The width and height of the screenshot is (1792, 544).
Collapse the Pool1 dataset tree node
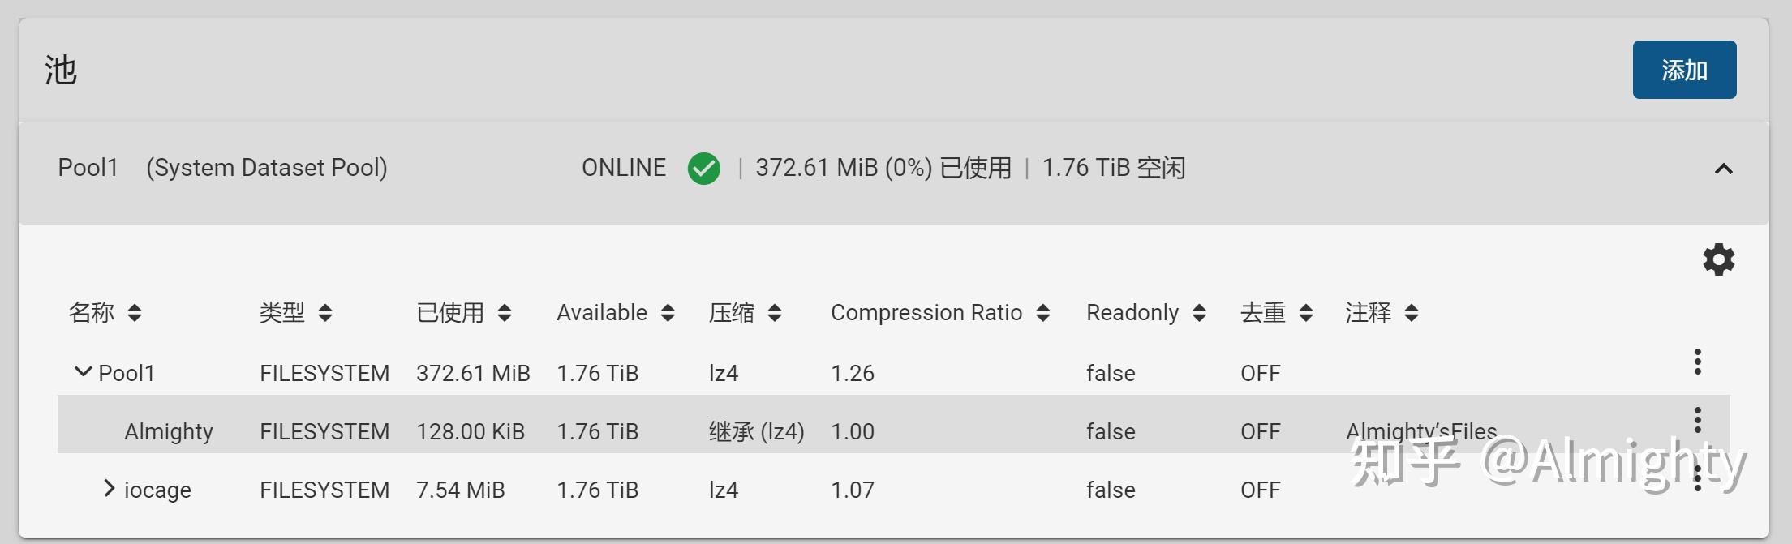click(82, 371)
